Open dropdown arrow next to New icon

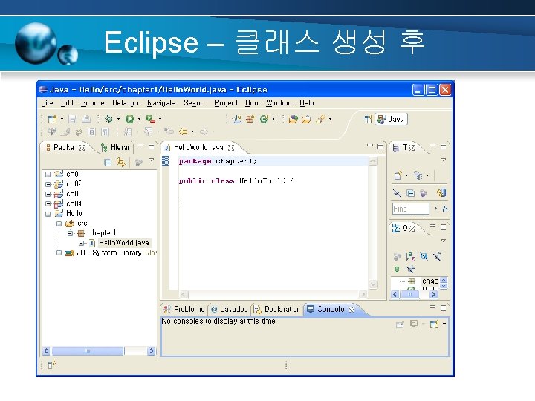coord(62,119)
